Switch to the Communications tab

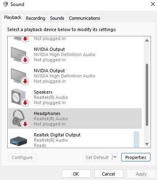point(85,18)
